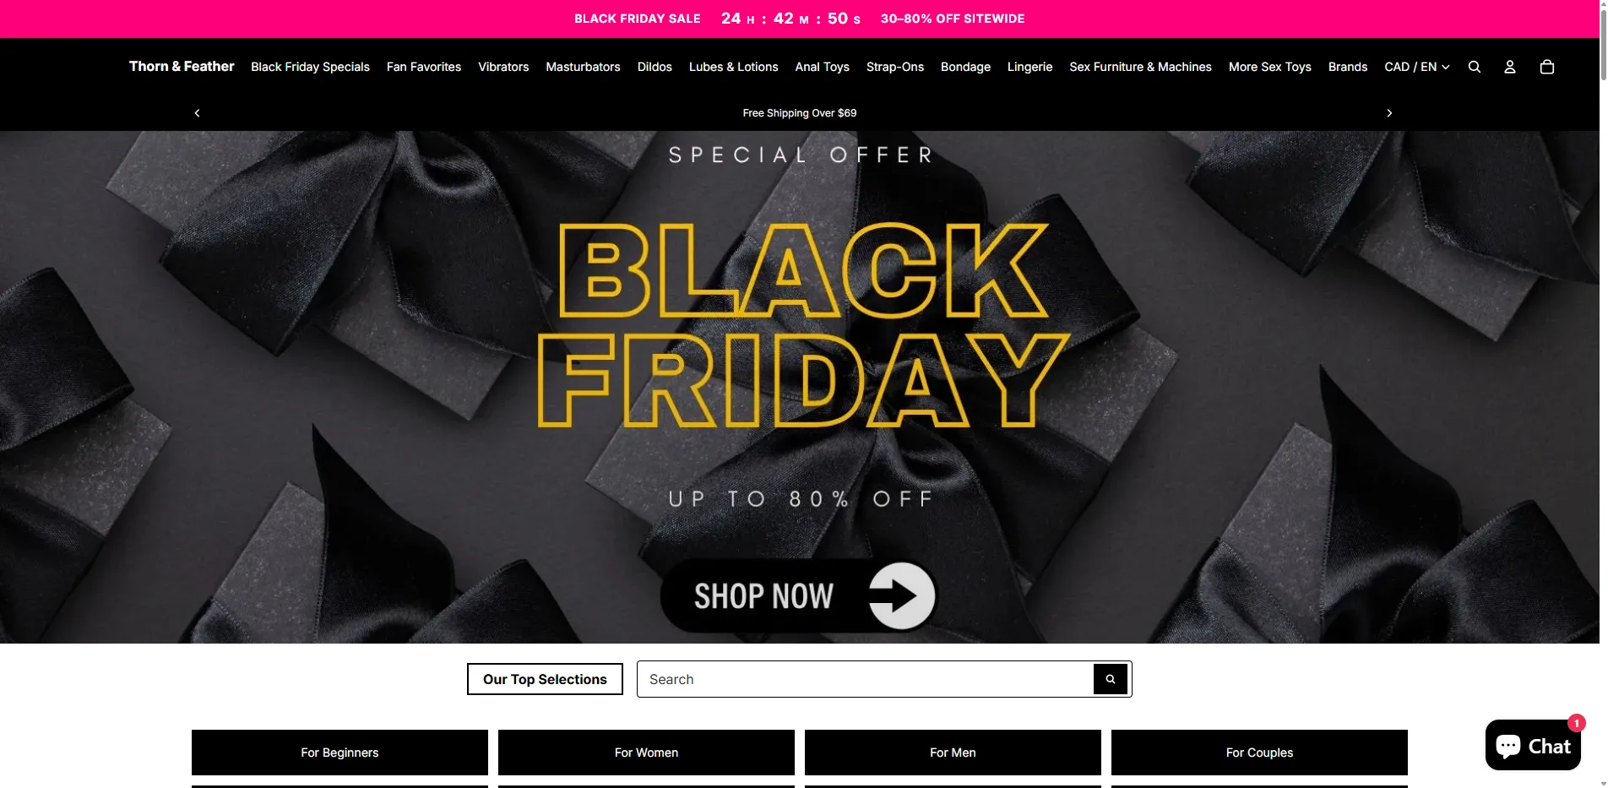
Task: Click the Black Friday Sale countdown banner
Action: [800, 19]
